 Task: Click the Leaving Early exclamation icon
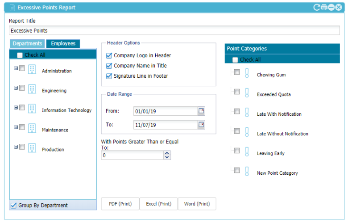[247, 151]
